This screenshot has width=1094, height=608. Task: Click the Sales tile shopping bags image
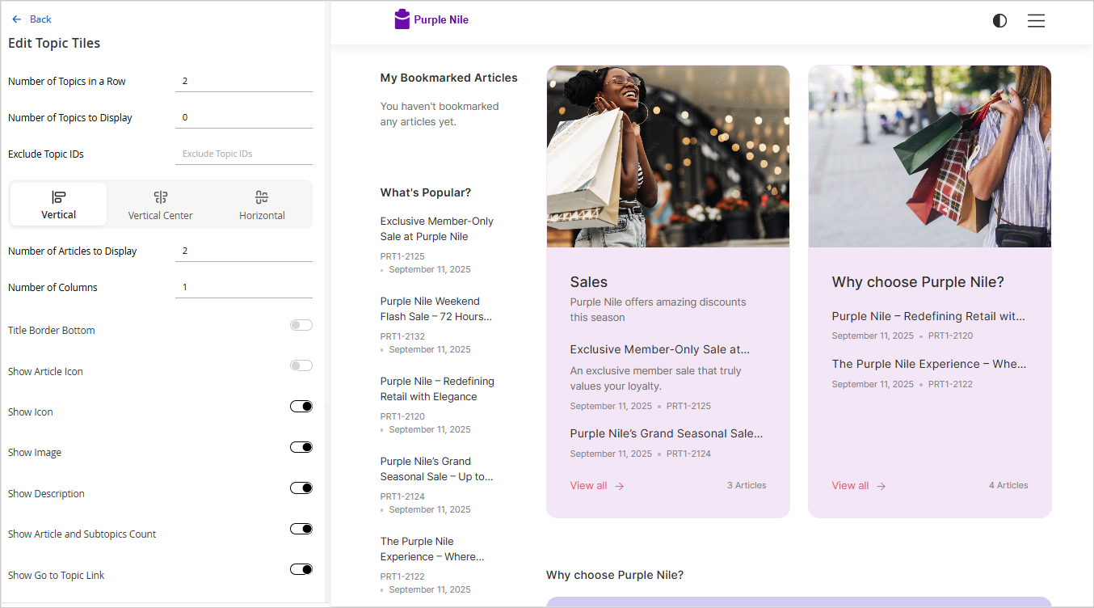[667, 156]
